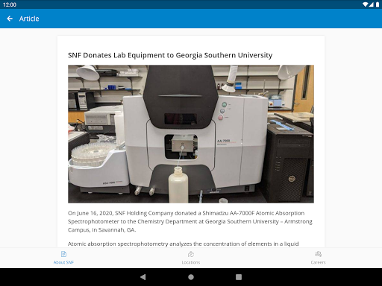Viewport: 382px width, 286px height.
Task: Open the About SNF tab icon
Action: click(63, 254)
